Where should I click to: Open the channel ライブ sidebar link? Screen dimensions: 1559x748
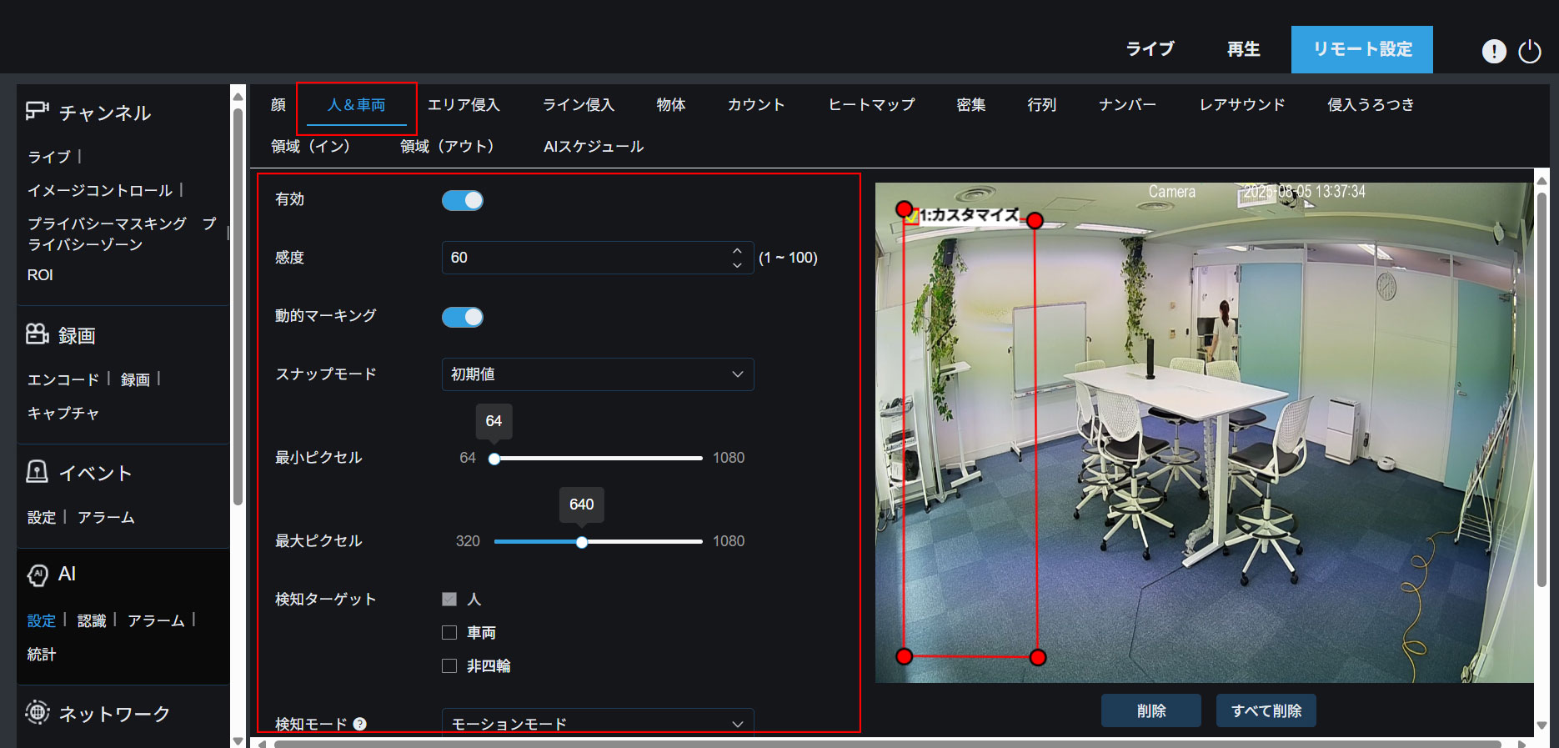click(49, 157)
